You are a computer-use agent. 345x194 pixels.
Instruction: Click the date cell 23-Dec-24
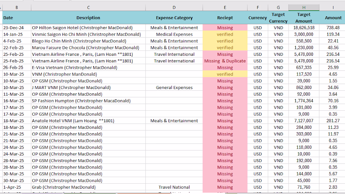tap(17, 28)
